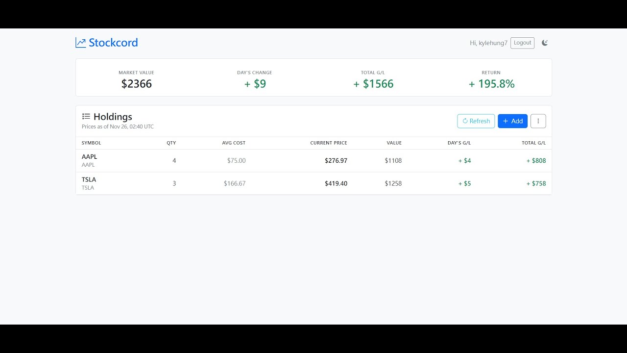Click the QTY column header
Image resolution: width=627 pixels, height=353 pixels.
(x=171, y=143)
